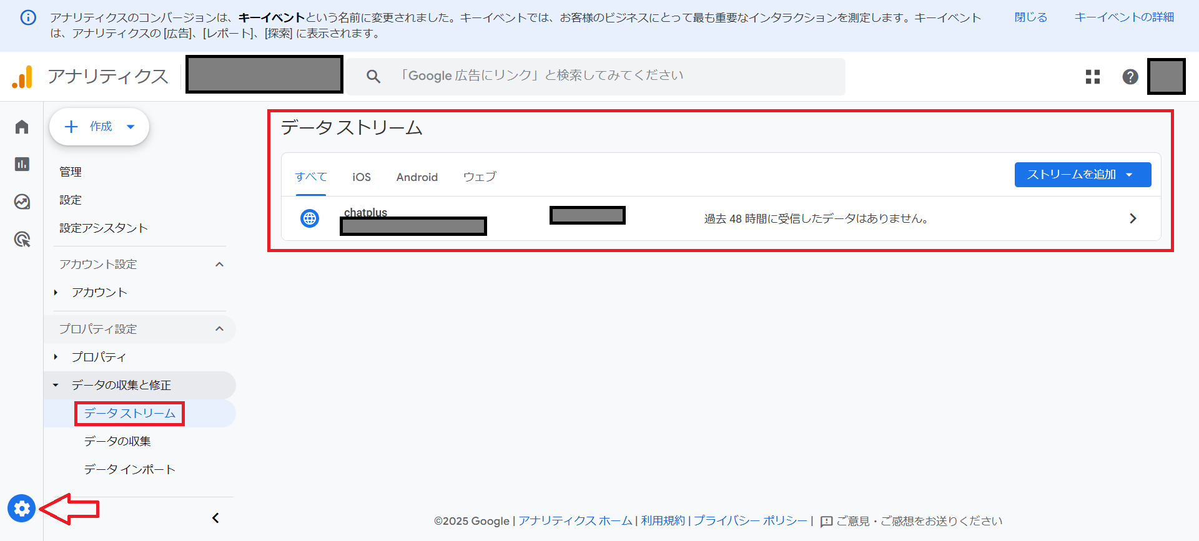Open the Google apps grid icon
The height and width of the screenshot is (541, 1199).
point(1093,77)
